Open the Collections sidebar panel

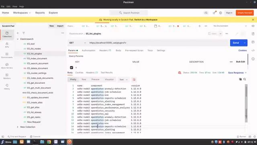click(7, 34)
